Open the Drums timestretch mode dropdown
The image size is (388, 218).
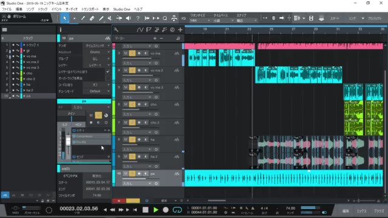point(96,52)
